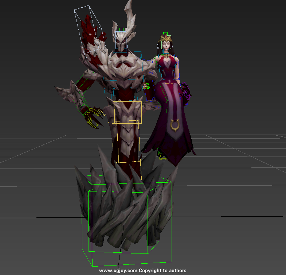
Task: Select the yellow pelvis bone box on armored figure
Action: (x=128, y=112)
